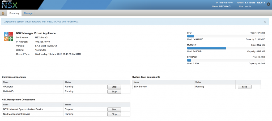Click the MEMORY usage bar
The height and width of the screenshot is (121, 272).
pos(226,48)
